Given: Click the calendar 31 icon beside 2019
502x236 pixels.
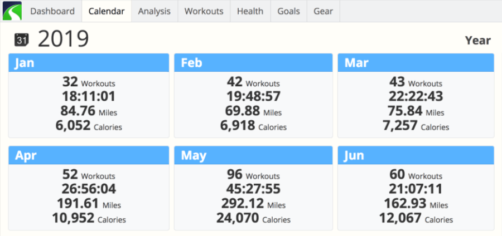Looking at the screenshot, I should point(22,40).
